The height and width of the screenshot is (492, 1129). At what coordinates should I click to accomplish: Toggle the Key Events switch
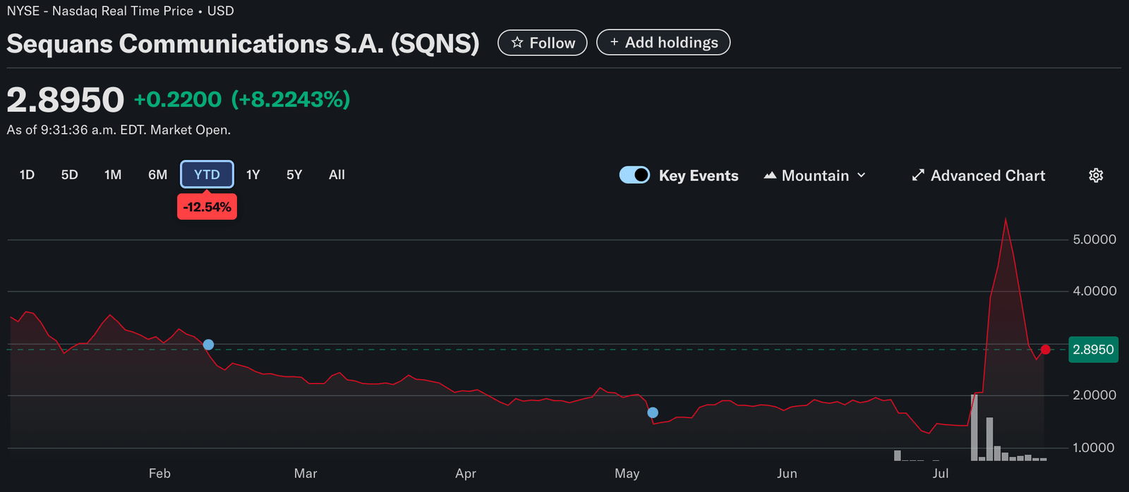tap(634, 175)
